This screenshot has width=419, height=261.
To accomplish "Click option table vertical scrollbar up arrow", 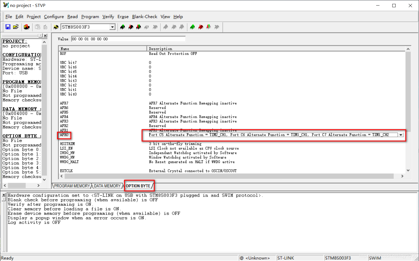I will pyautogui.click(x=408, y=49).
